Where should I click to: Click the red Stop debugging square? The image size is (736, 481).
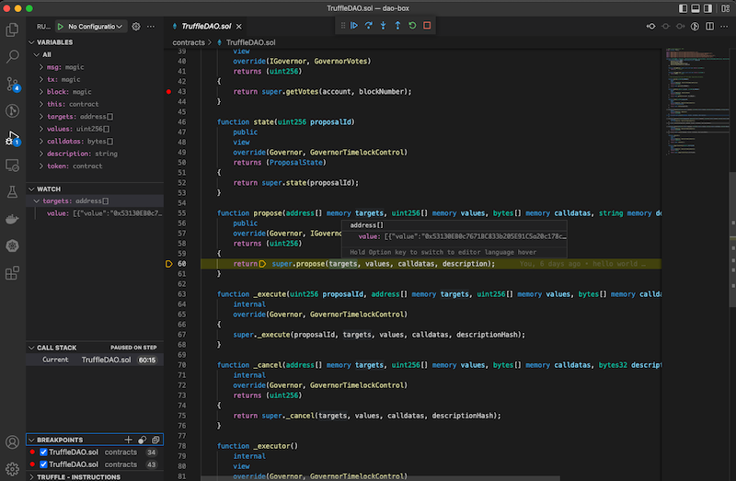(x=427, y=26)
